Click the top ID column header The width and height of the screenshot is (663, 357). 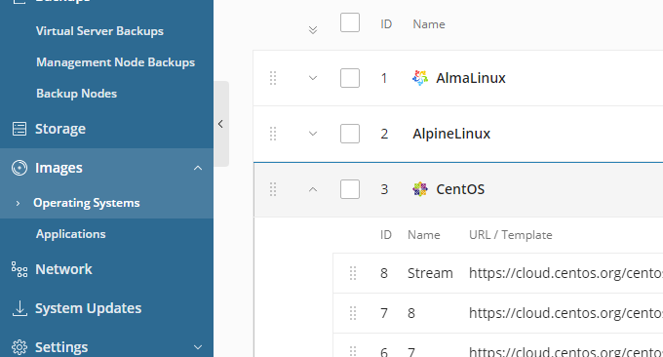tap(386, 24)
